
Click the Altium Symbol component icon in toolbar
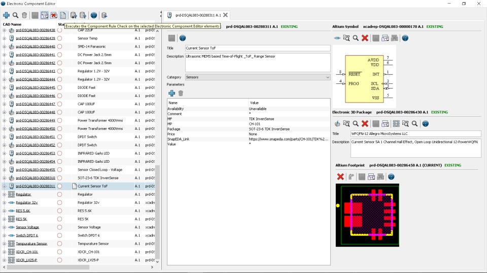click(337, 38)
